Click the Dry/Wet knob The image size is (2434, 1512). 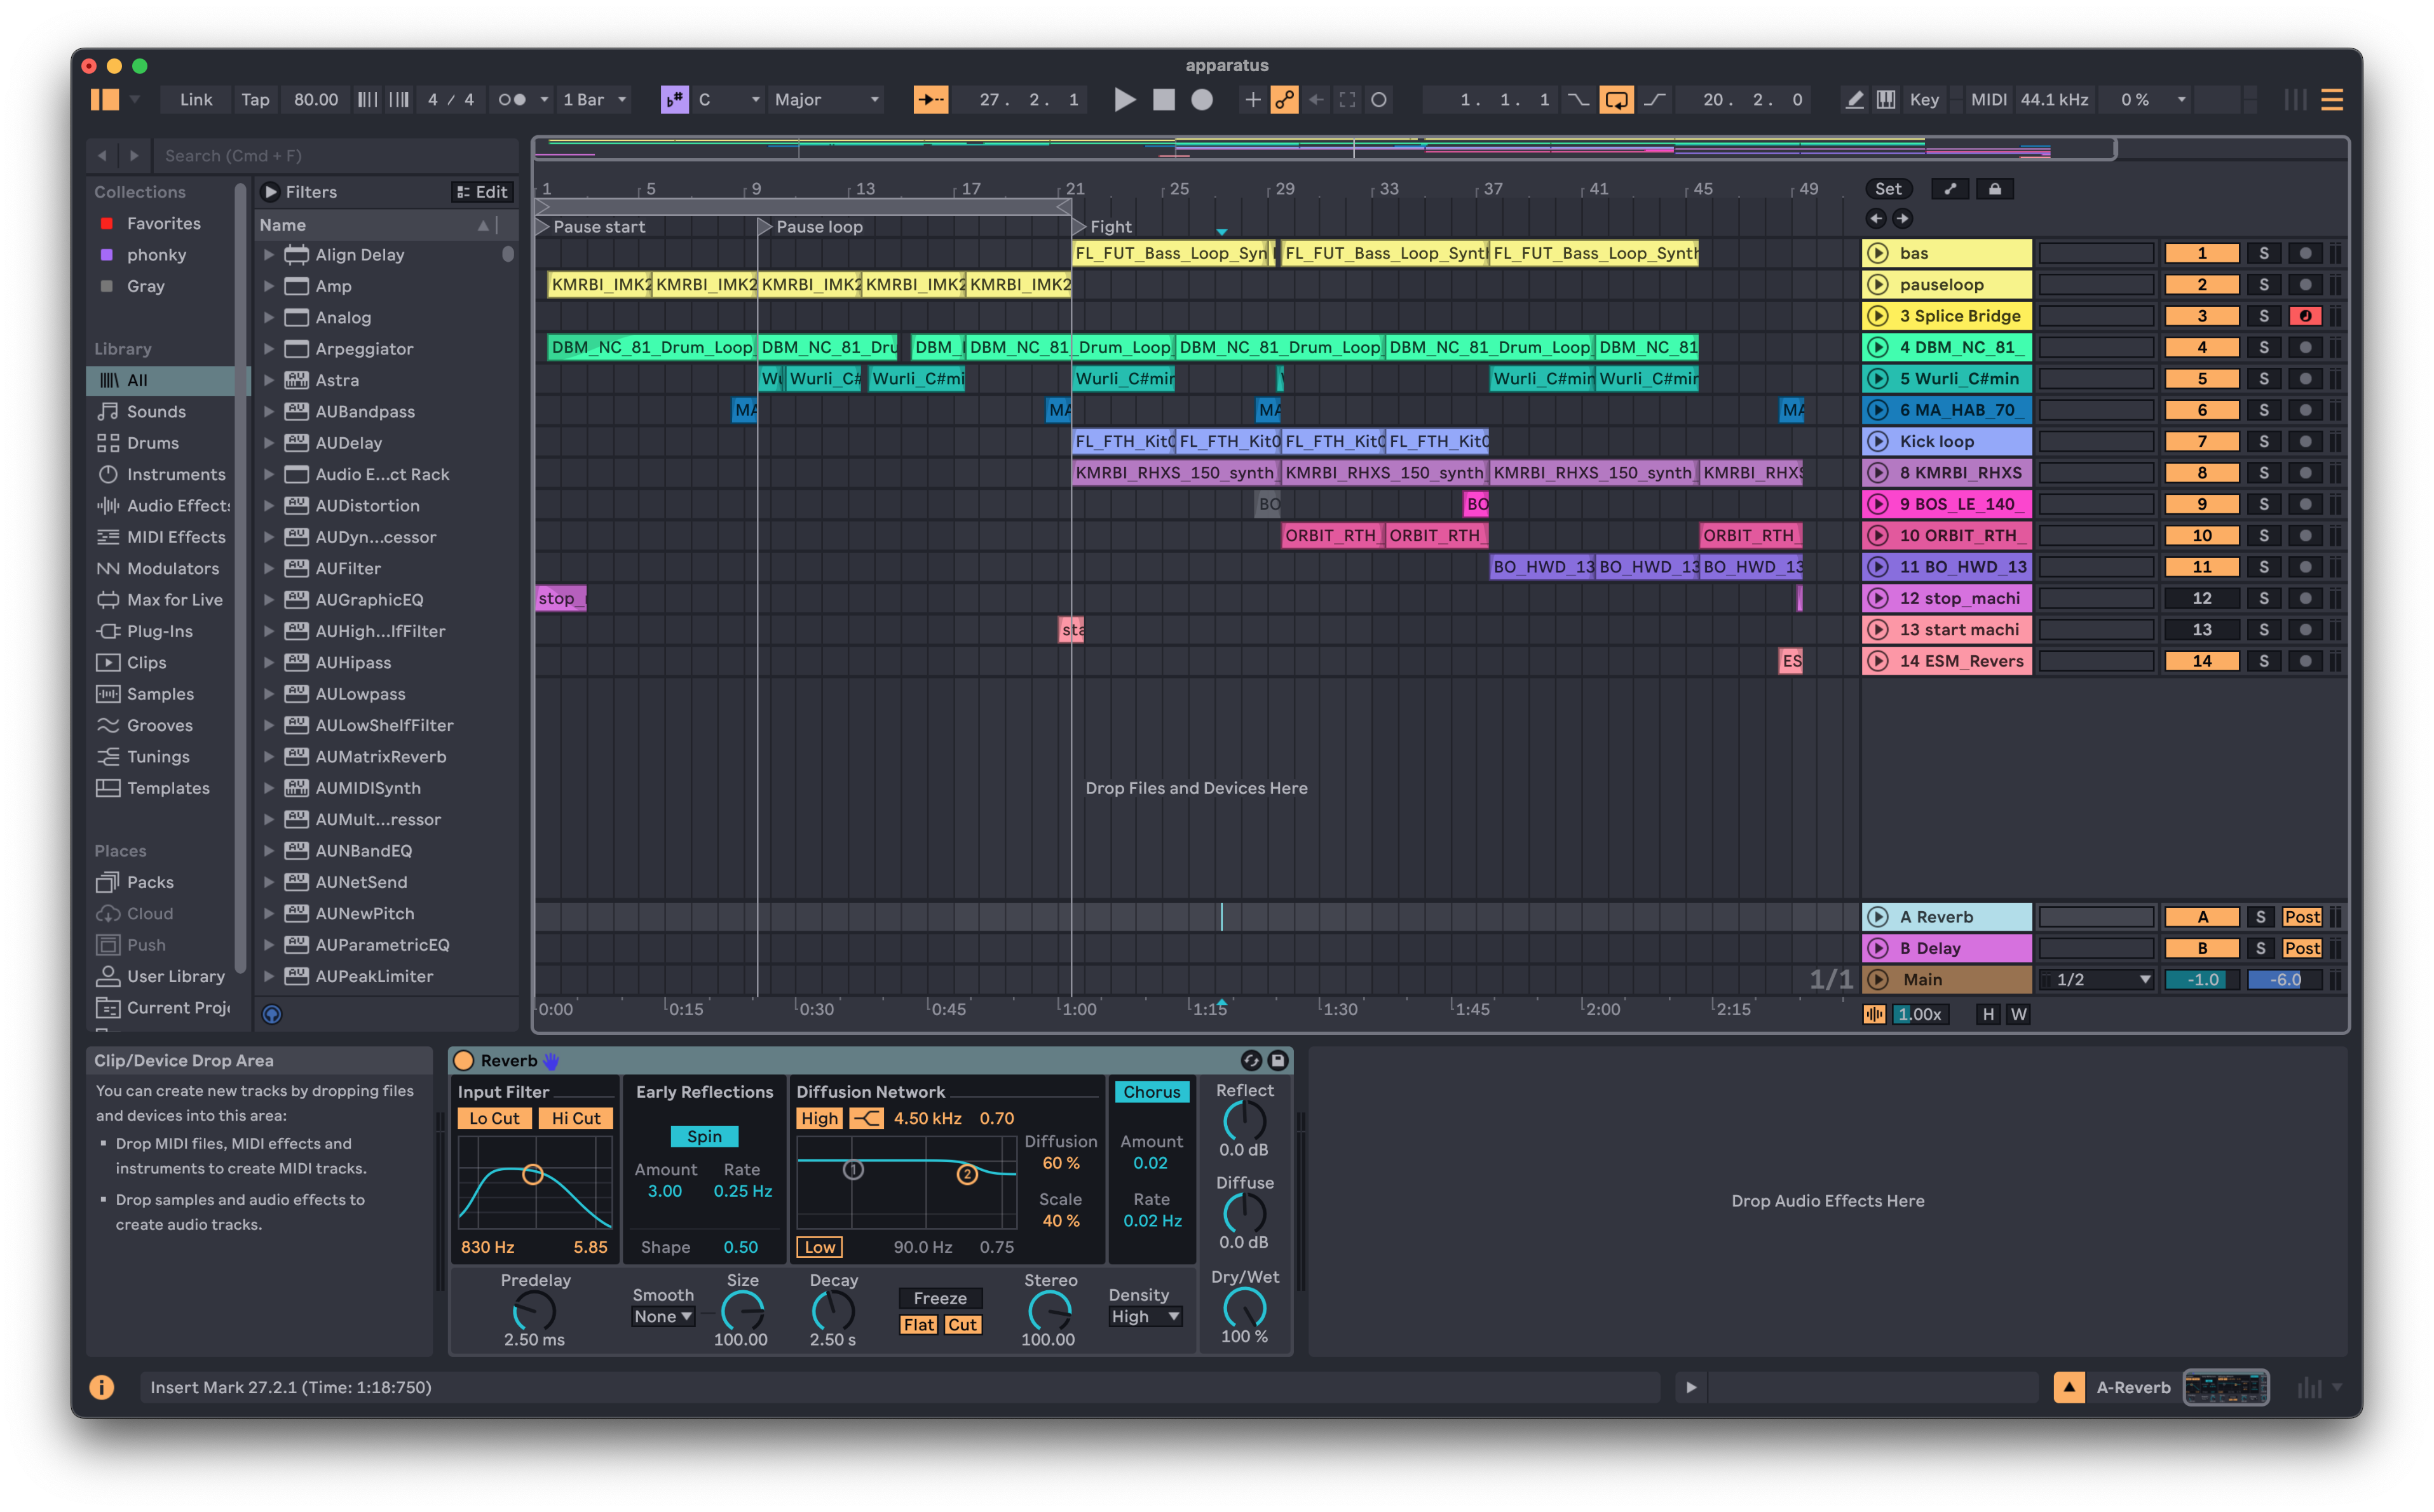coord(1244,1308)
